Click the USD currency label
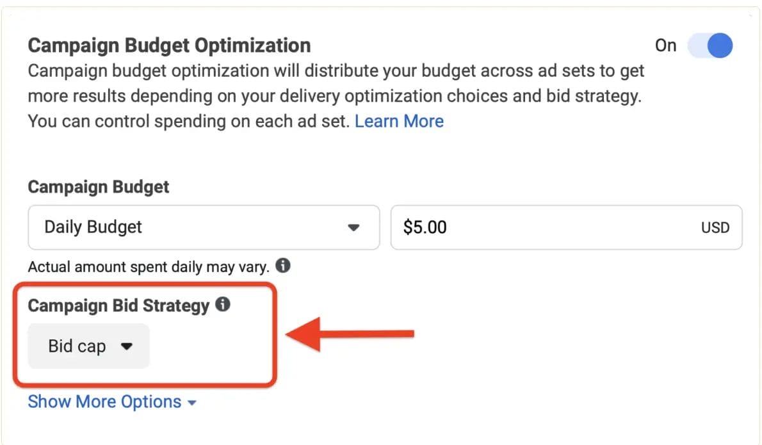This screenshot has height=445, width=762. coord(715,227)
